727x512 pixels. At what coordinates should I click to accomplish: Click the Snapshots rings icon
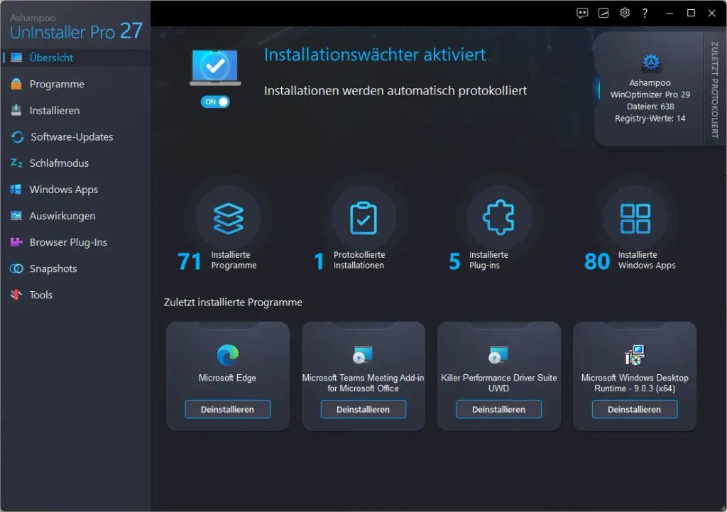click(16, 268)
